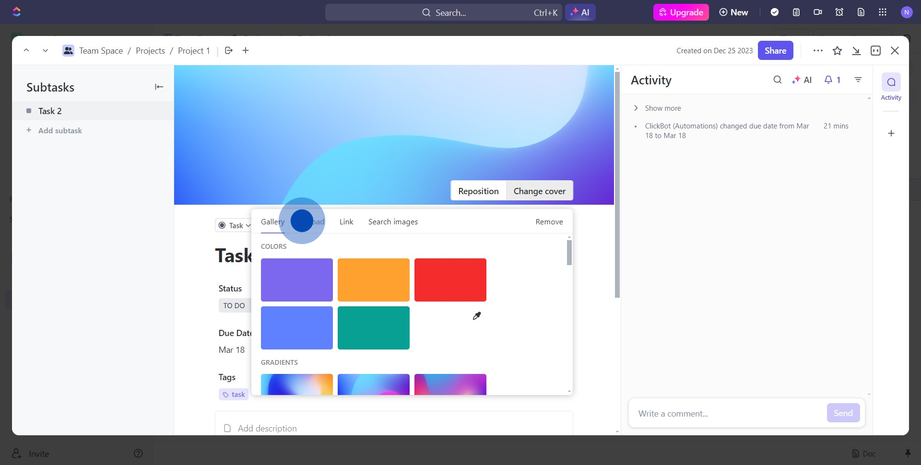Click Add description field

[394, 428]
